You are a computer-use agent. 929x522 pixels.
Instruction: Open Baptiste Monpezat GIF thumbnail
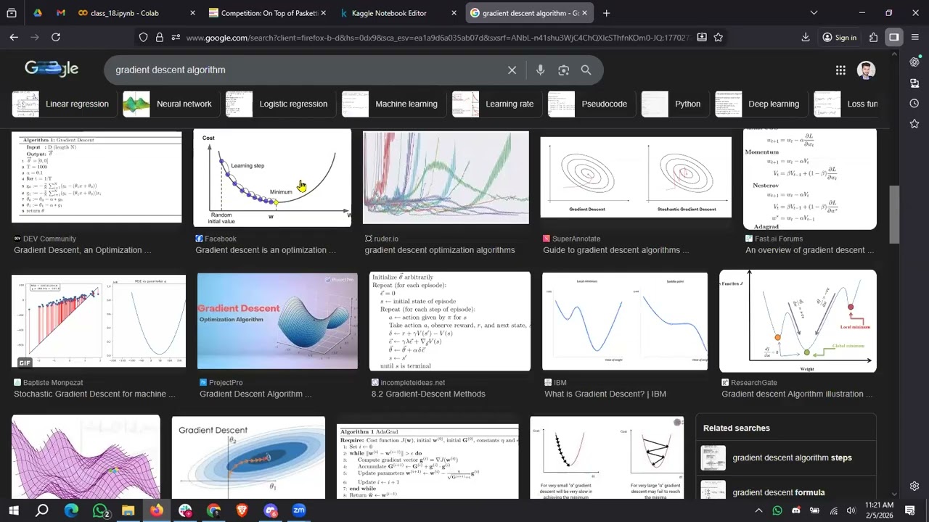point(99,321)
